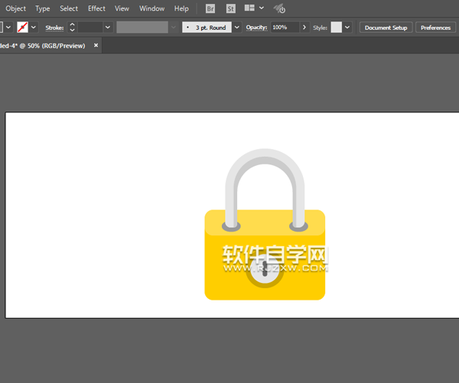459x383 pixels.
Task: Adjust stroke weight with stepper arrows
Action: pyautogui.click(x=72, y=28)
